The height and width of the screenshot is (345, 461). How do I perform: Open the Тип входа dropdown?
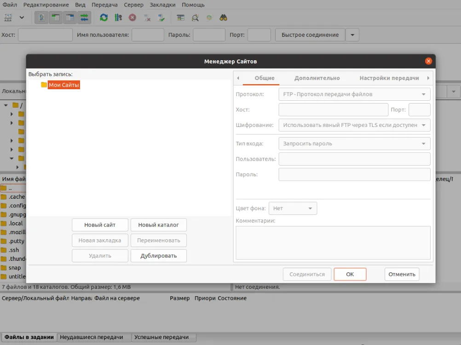[354, 144]
